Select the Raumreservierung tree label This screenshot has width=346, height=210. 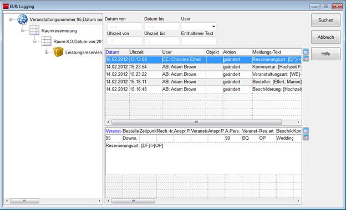point(59,31)
